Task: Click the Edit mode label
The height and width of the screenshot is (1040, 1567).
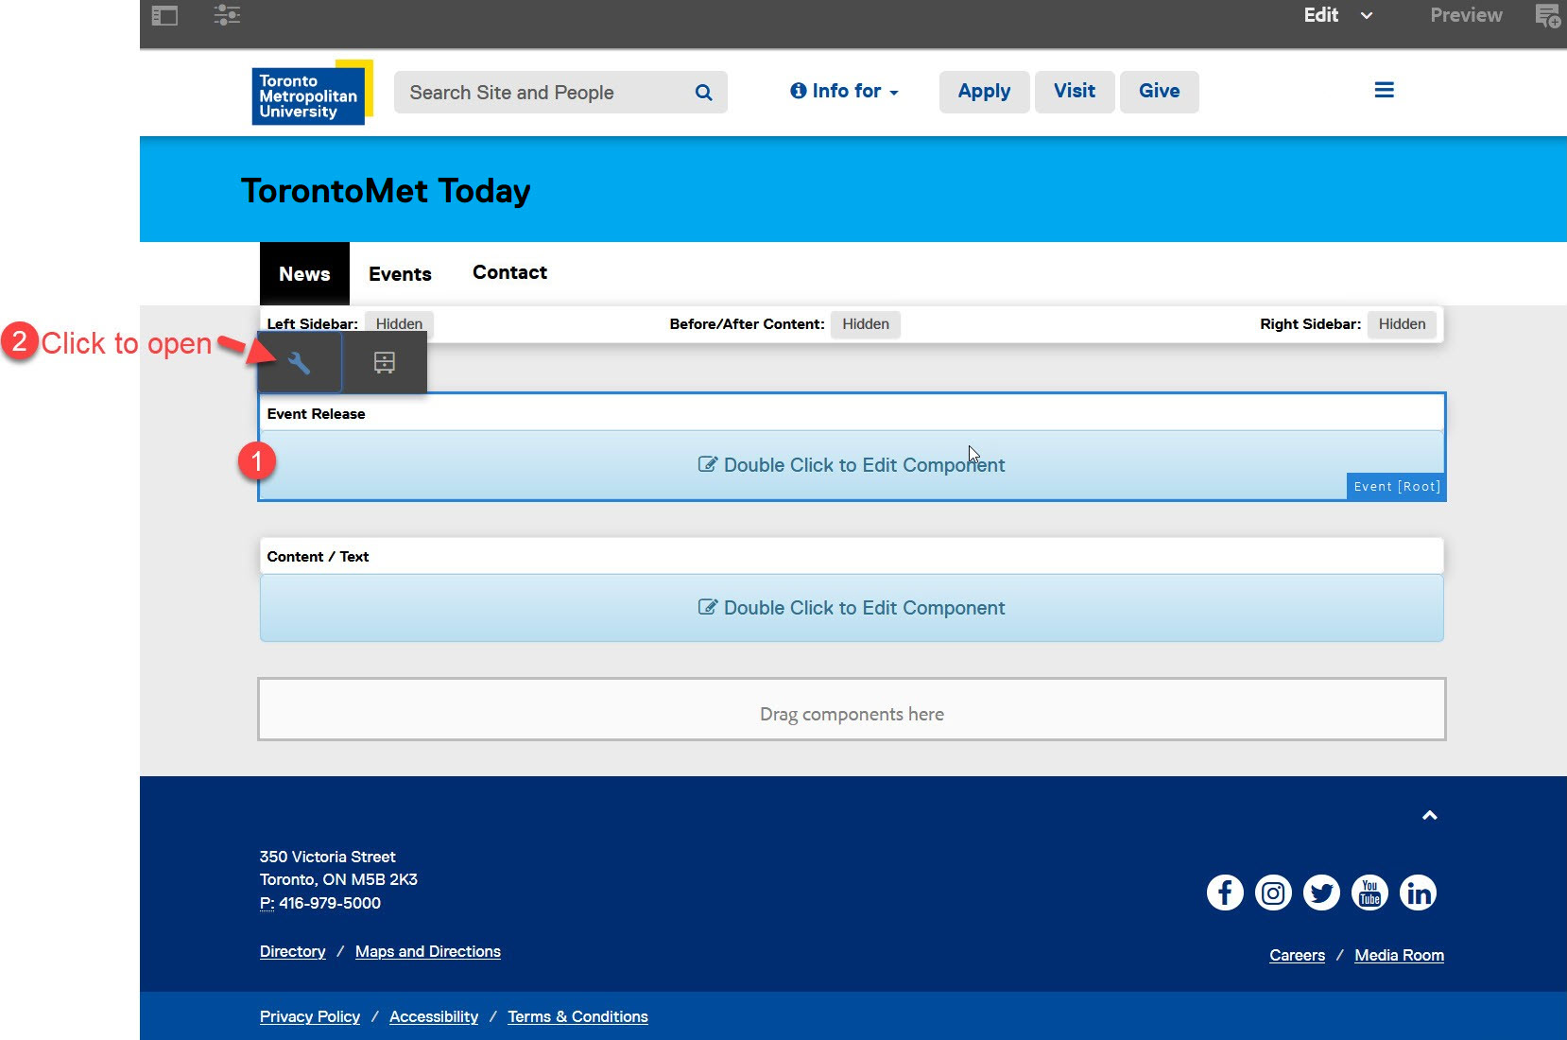Action: 1320,15
